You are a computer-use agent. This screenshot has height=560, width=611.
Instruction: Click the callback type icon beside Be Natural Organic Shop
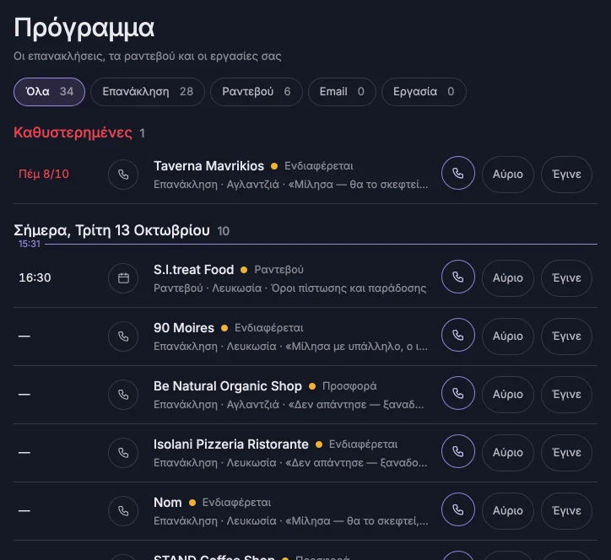pyautogui.click(x=123, y=395)
